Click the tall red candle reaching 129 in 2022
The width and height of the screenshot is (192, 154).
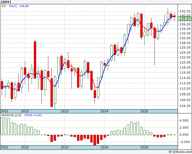35,60
